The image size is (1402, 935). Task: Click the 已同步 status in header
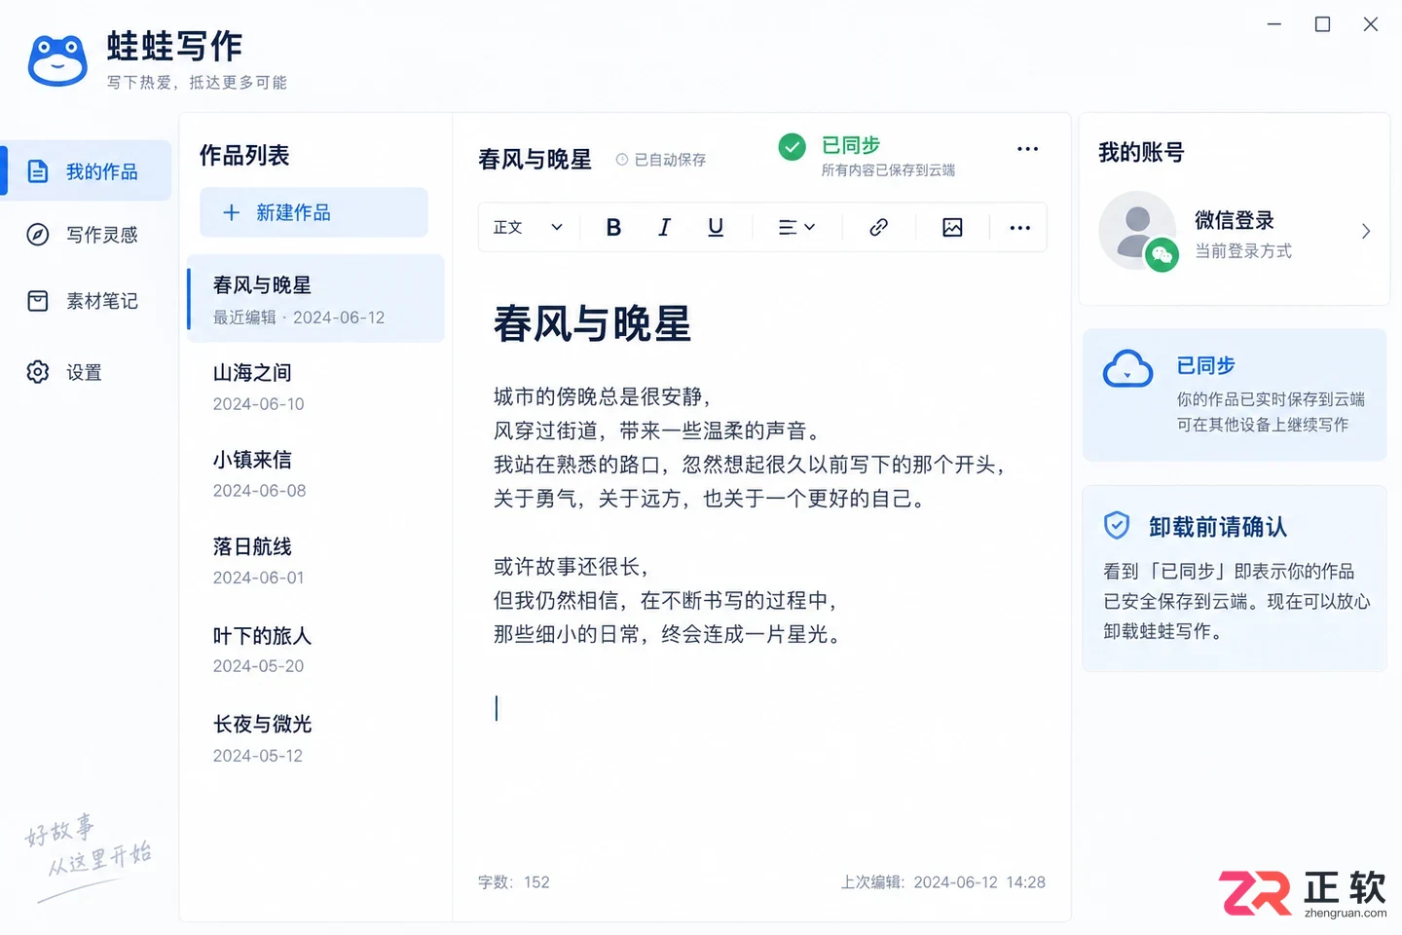click(851, 145)
